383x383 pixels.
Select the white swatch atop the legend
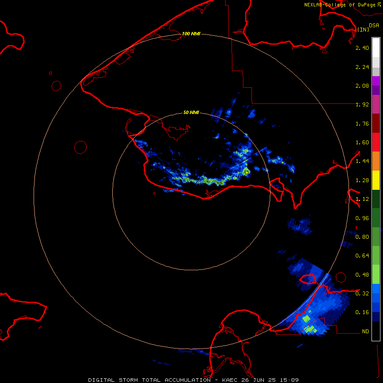pyautogui.click(x=376, y=48)
